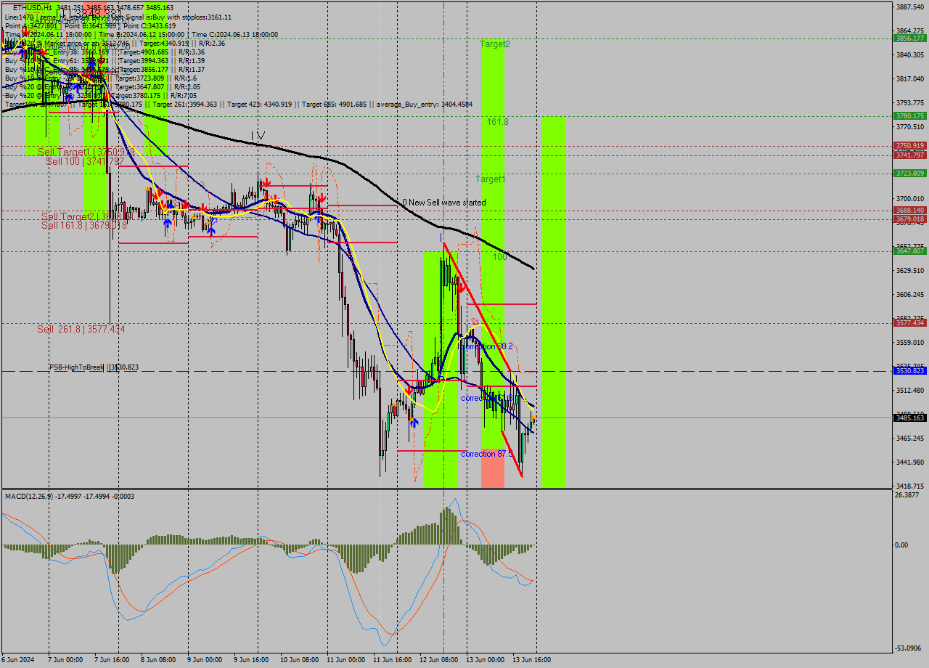Image resolution: width=929 pixels, height=668 pixels.
Task: Click the green 3723.809 price tag
Action: (910, 173)
